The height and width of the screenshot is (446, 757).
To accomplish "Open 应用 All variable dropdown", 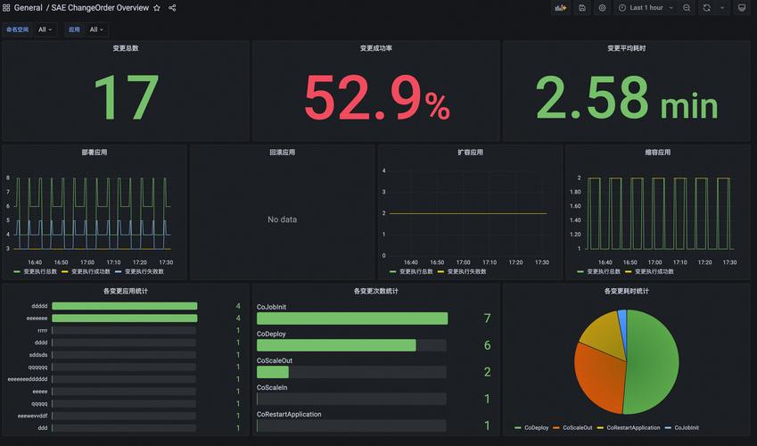I will 97,29.
